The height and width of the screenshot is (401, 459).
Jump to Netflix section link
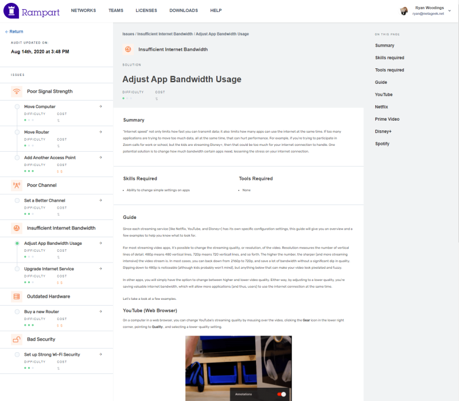click(382, 107)
